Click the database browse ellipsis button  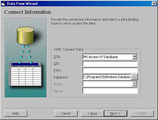[x=134, y=77]
